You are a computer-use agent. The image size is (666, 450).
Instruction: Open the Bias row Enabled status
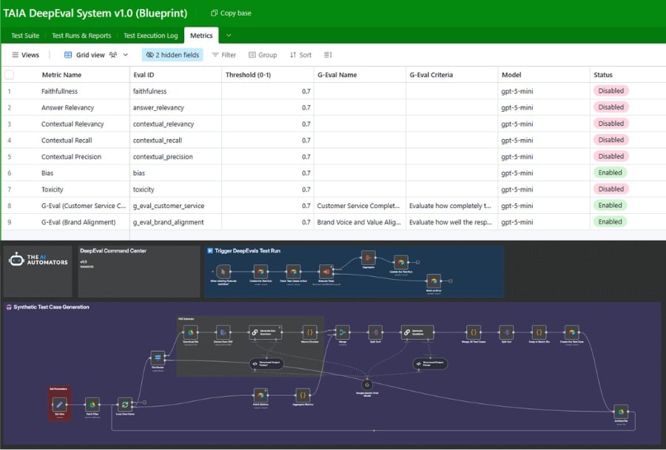[x=610, y=172]
